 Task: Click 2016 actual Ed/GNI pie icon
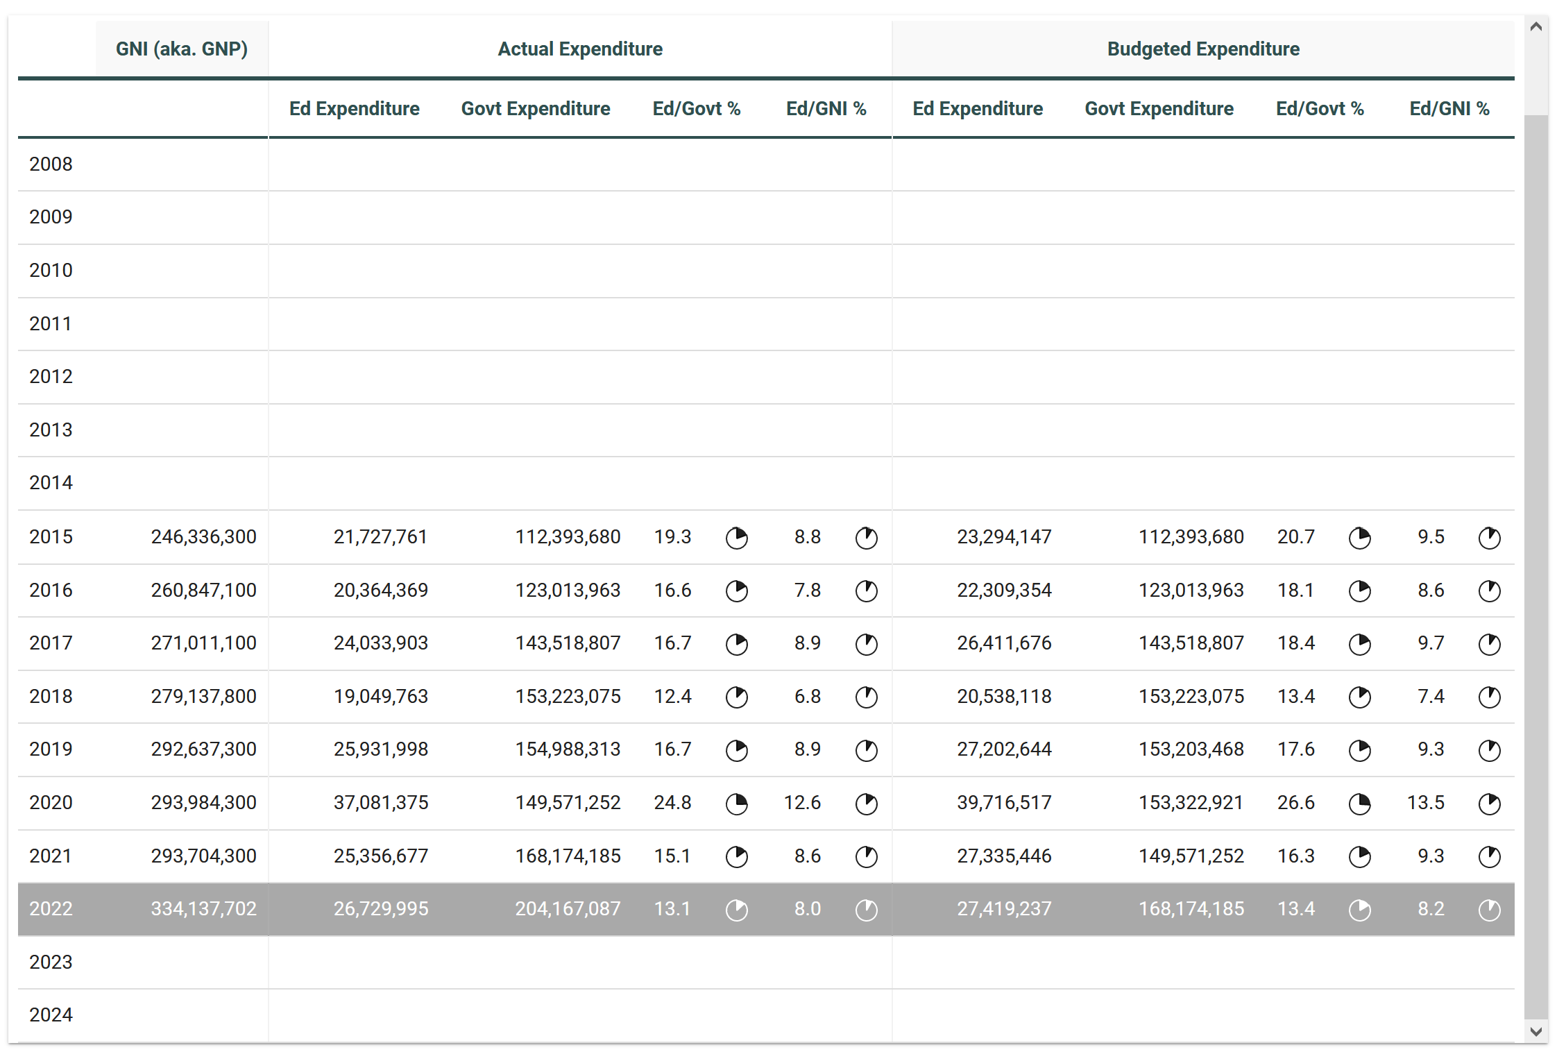coord(866,591)
